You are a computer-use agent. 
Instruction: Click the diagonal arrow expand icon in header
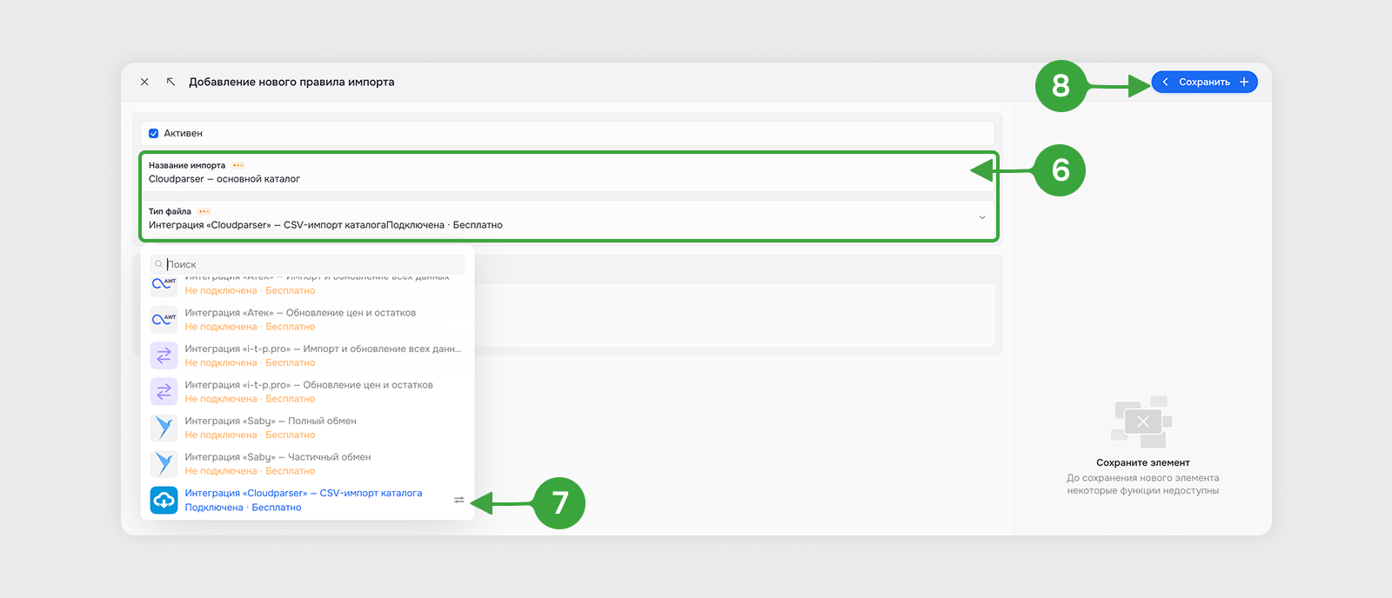[x=171, y=82]
